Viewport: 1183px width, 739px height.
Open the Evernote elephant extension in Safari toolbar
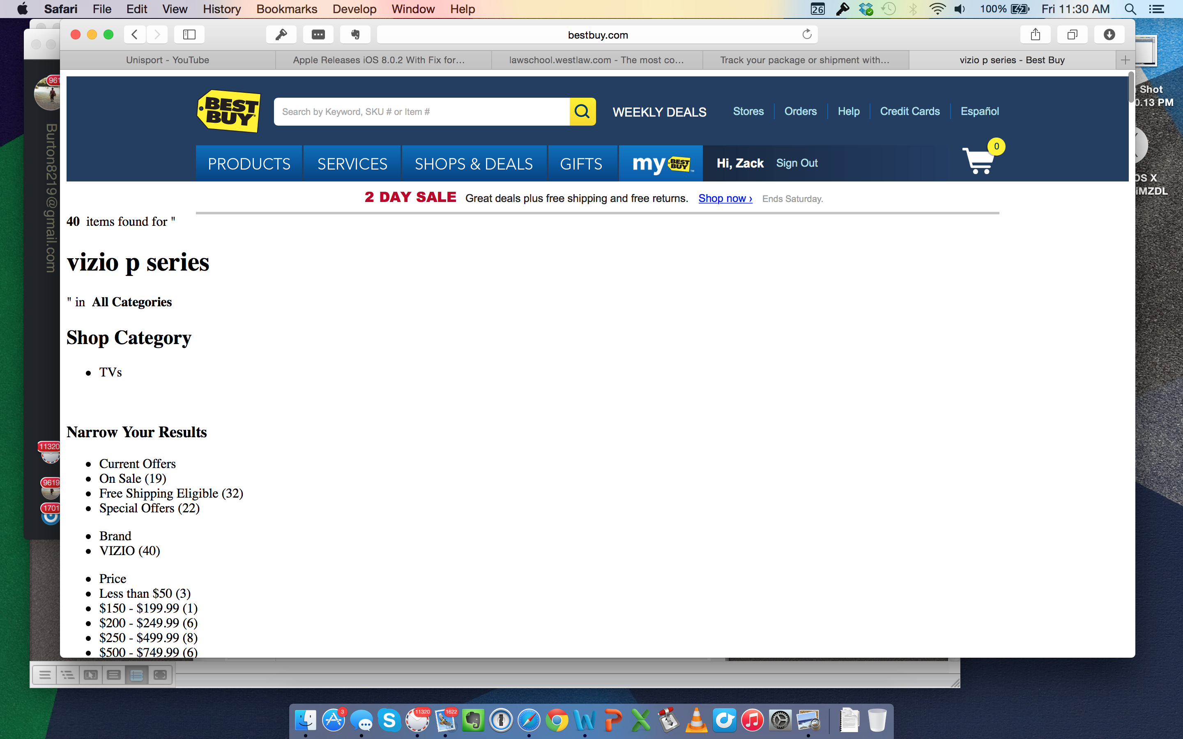tap(355, 34)
